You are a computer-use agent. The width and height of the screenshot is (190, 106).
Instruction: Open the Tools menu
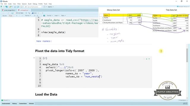click(x=45, y=4)
